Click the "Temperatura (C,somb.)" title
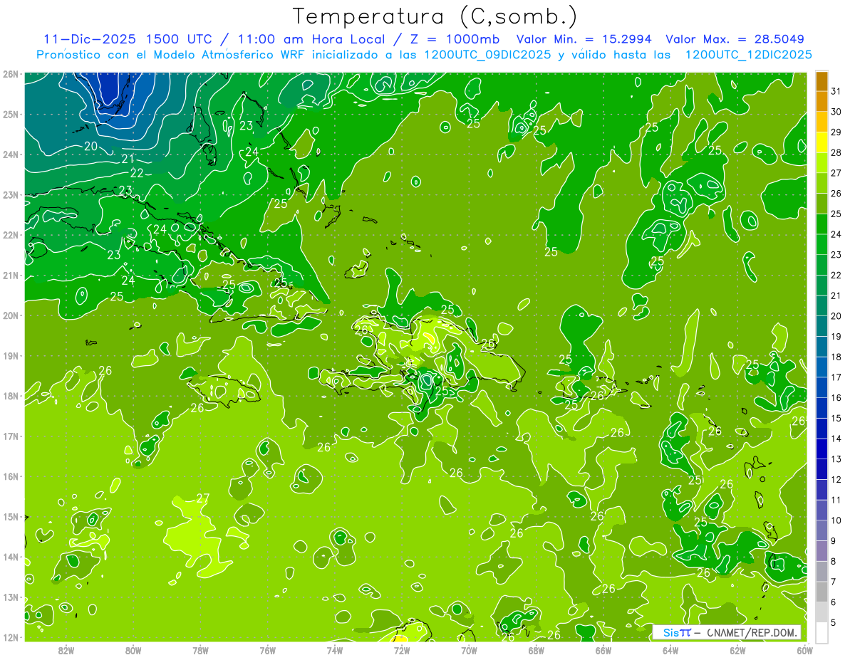The width and height of the screenshot is (855, 660). pos(435,16)
